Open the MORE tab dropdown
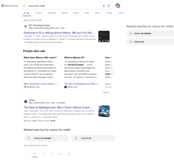This screenshot has width=174, height=162. pos(109,13)
